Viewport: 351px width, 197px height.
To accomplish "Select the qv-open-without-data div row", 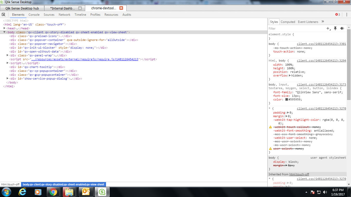I will click(x=41, y=52).
